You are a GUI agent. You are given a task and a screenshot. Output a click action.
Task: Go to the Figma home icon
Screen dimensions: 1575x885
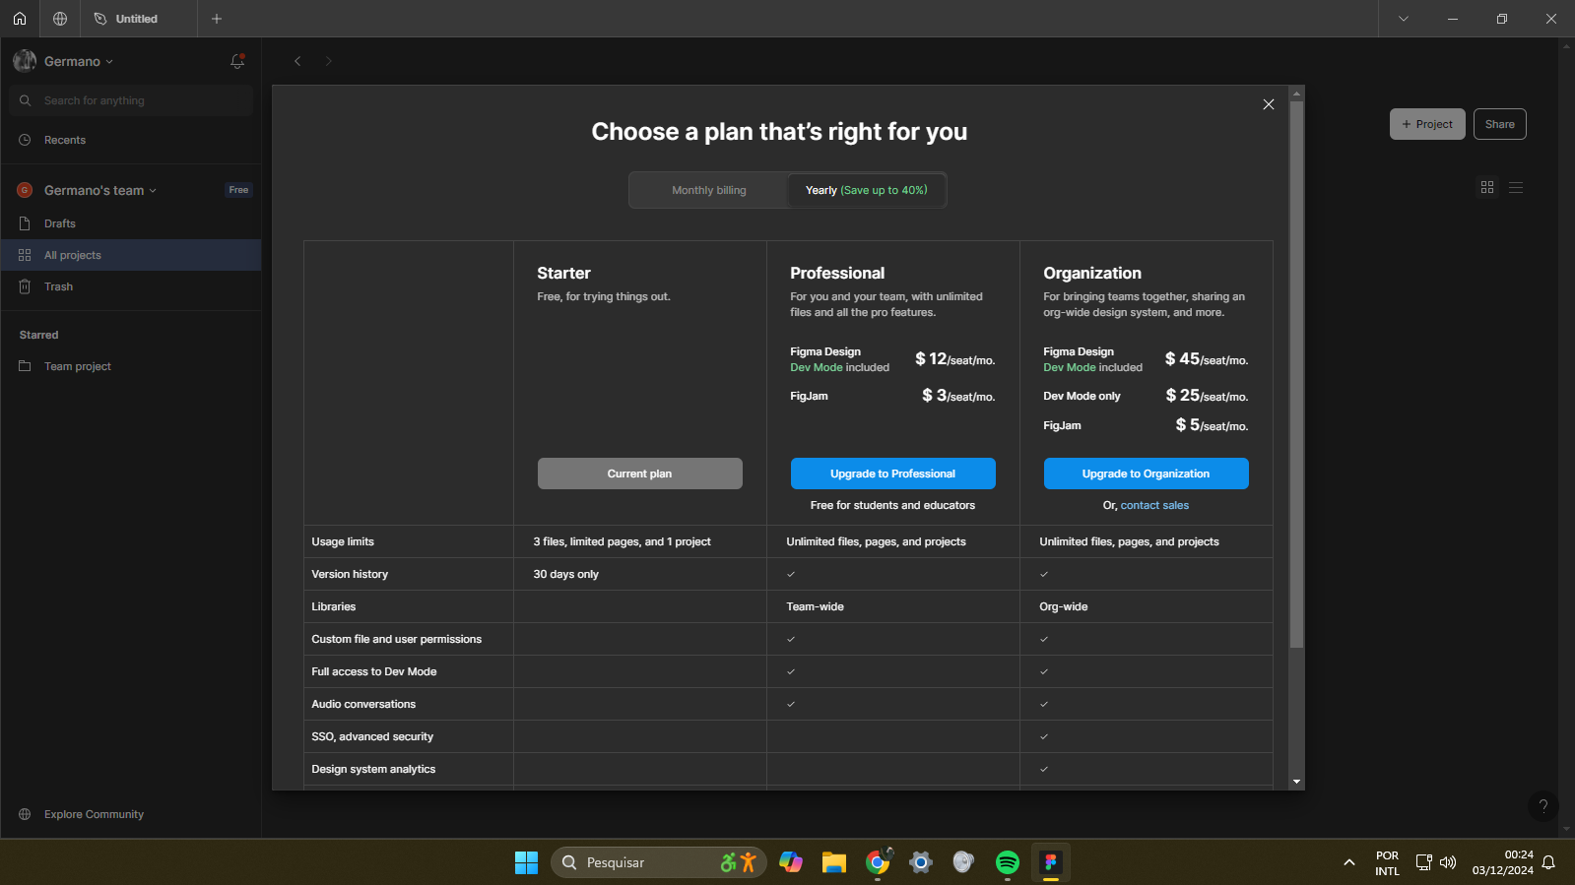click(19, 19)
